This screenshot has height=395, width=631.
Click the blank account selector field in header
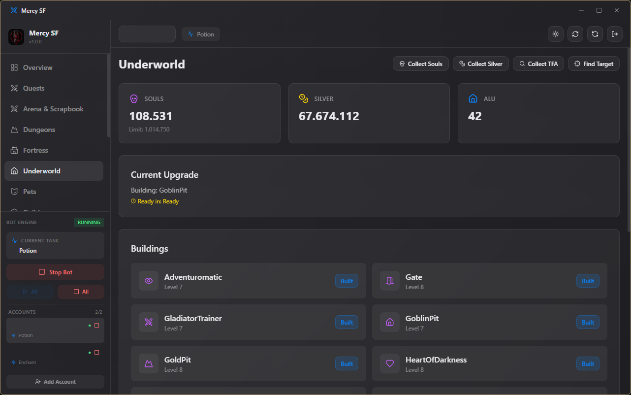pos(147,34)
